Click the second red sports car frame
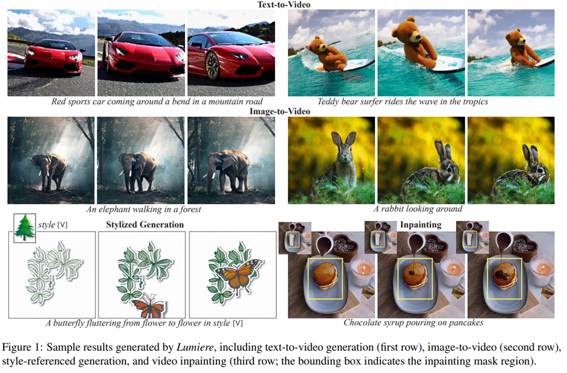The image size is (567, 373). pyautogui.click(x=141, y=53)
